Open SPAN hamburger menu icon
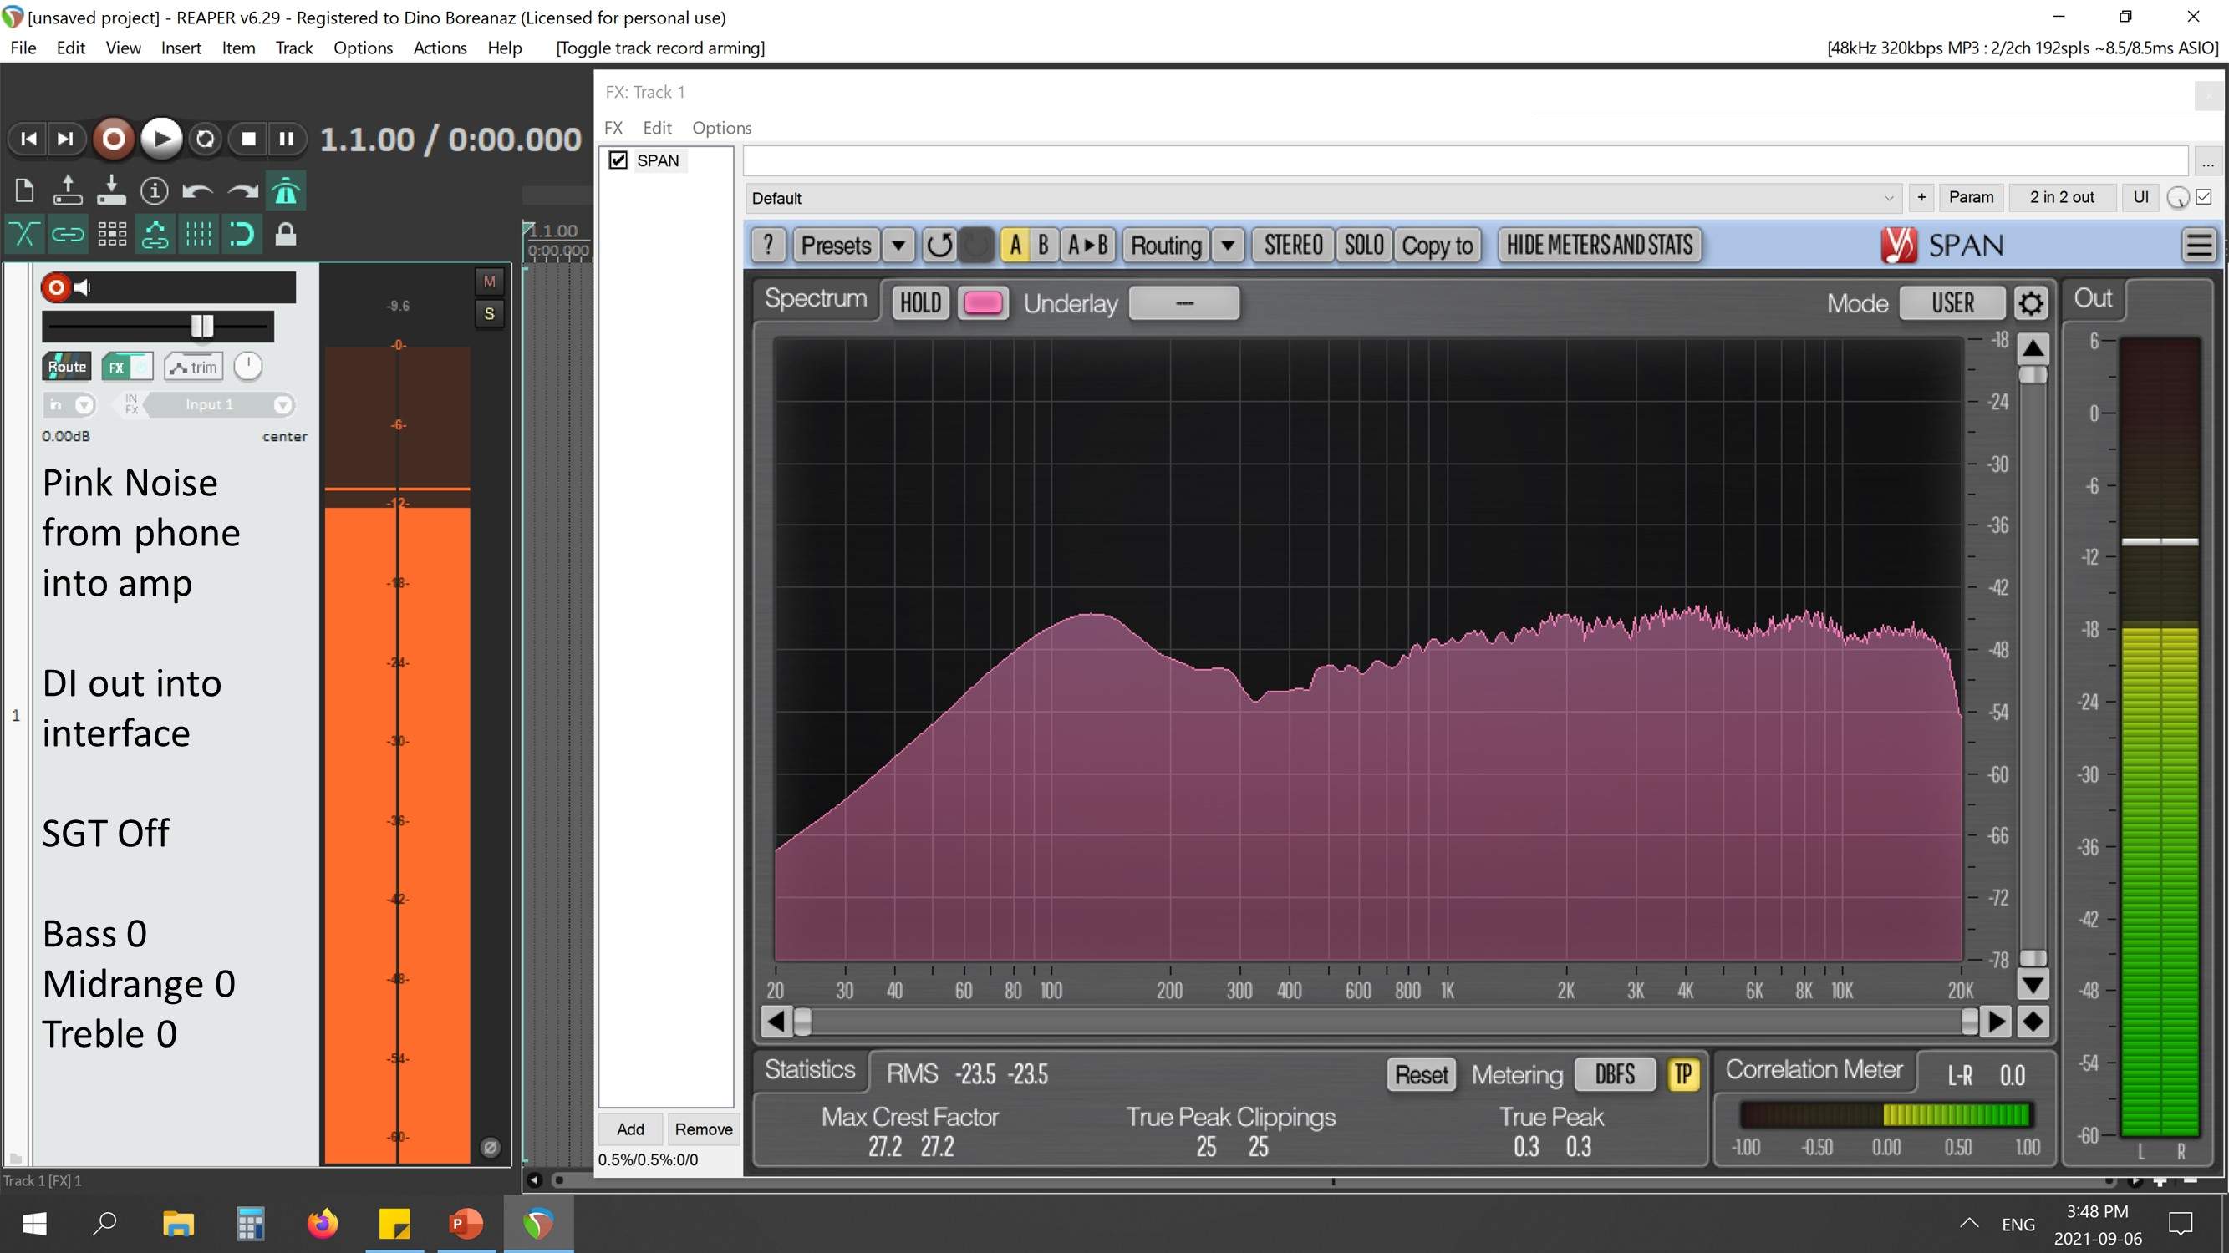Screen dimensions: 2229x1253 tap(2199, 245)
